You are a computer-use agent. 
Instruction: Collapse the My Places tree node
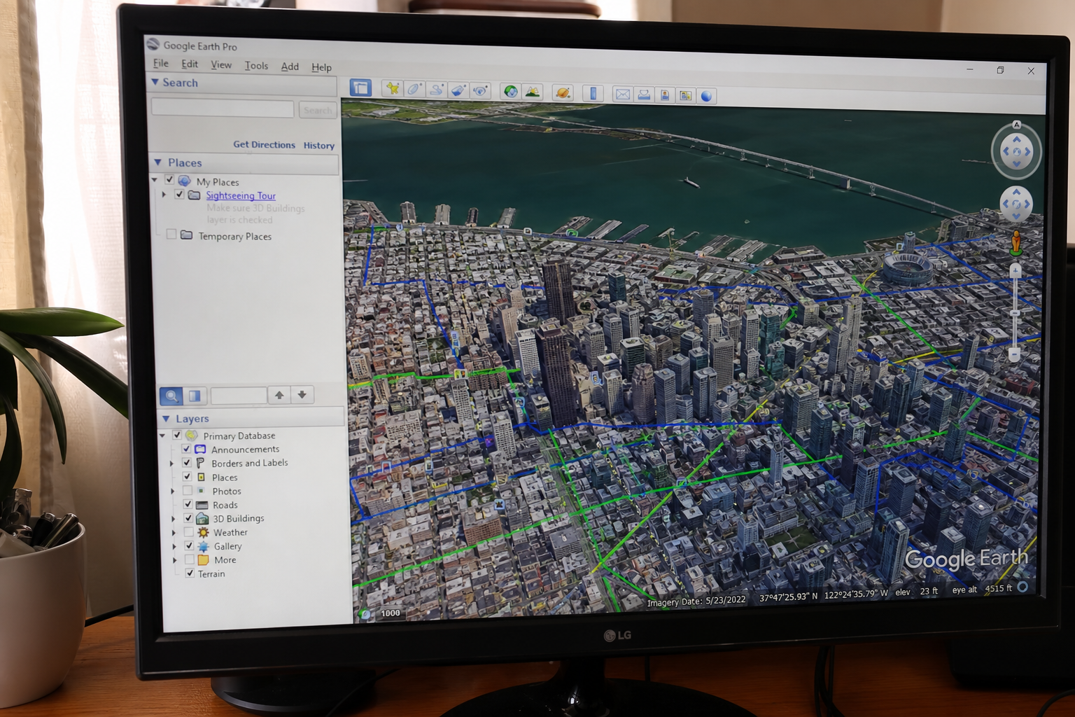coord(155,180)
